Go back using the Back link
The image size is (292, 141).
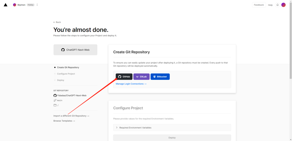point(57,22)
